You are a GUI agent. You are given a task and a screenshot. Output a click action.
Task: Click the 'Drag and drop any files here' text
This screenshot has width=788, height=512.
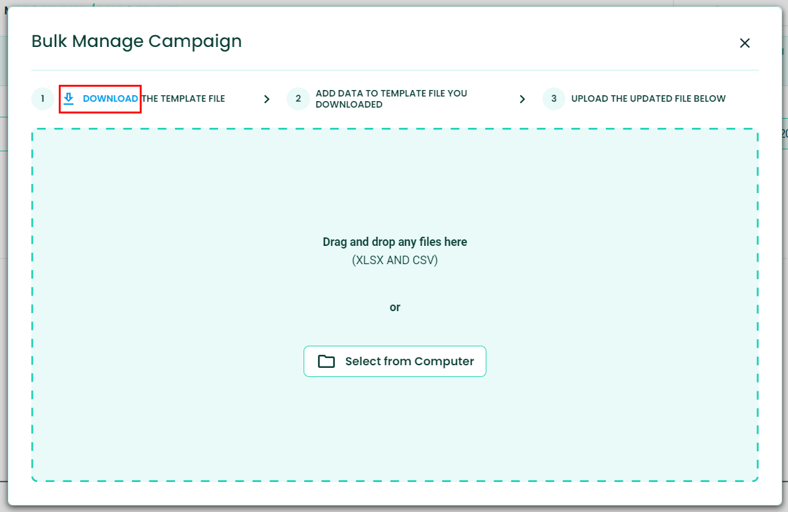pyautogui.click(x=395, y=242)
